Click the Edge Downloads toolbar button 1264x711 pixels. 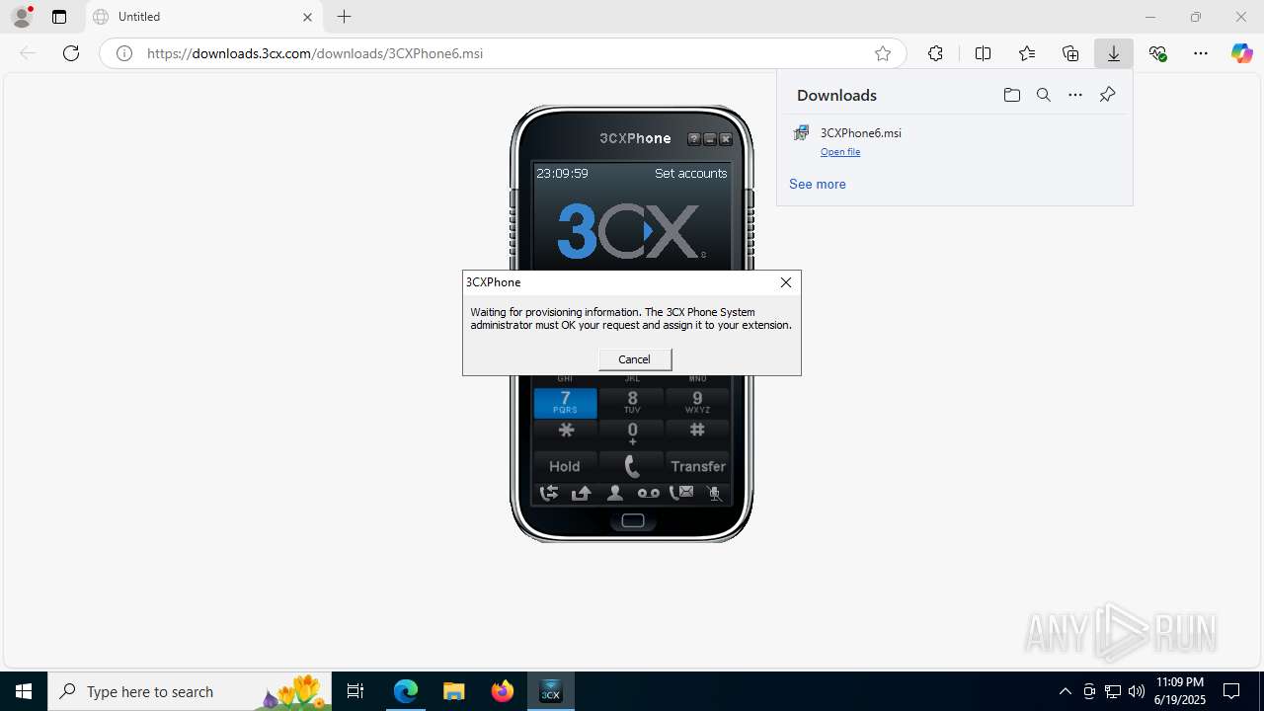(1114, 53)
